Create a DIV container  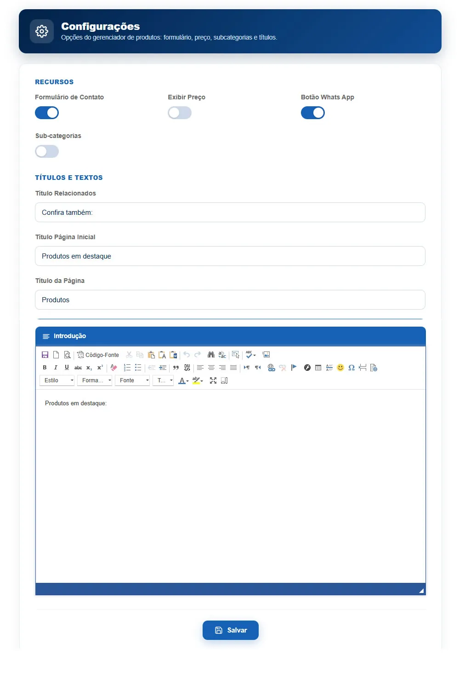coord(187,368)
